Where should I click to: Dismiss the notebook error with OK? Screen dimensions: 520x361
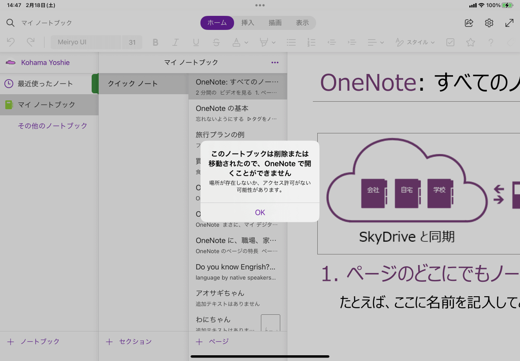(260, 212)
